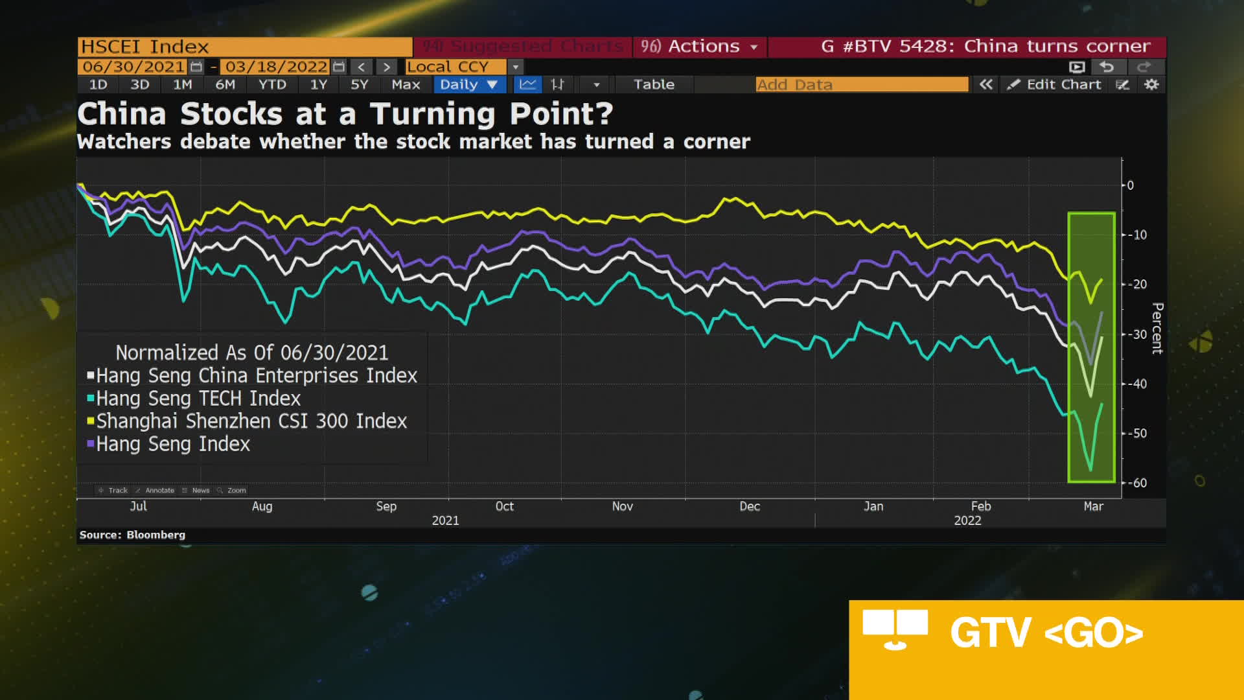Click the Track tool in chart footer
The image size is (1244, 700).
[113, 490]
